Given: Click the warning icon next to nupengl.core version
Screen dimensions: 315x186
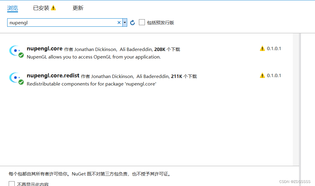Looking at the screenshot, I should coord(262,48).
